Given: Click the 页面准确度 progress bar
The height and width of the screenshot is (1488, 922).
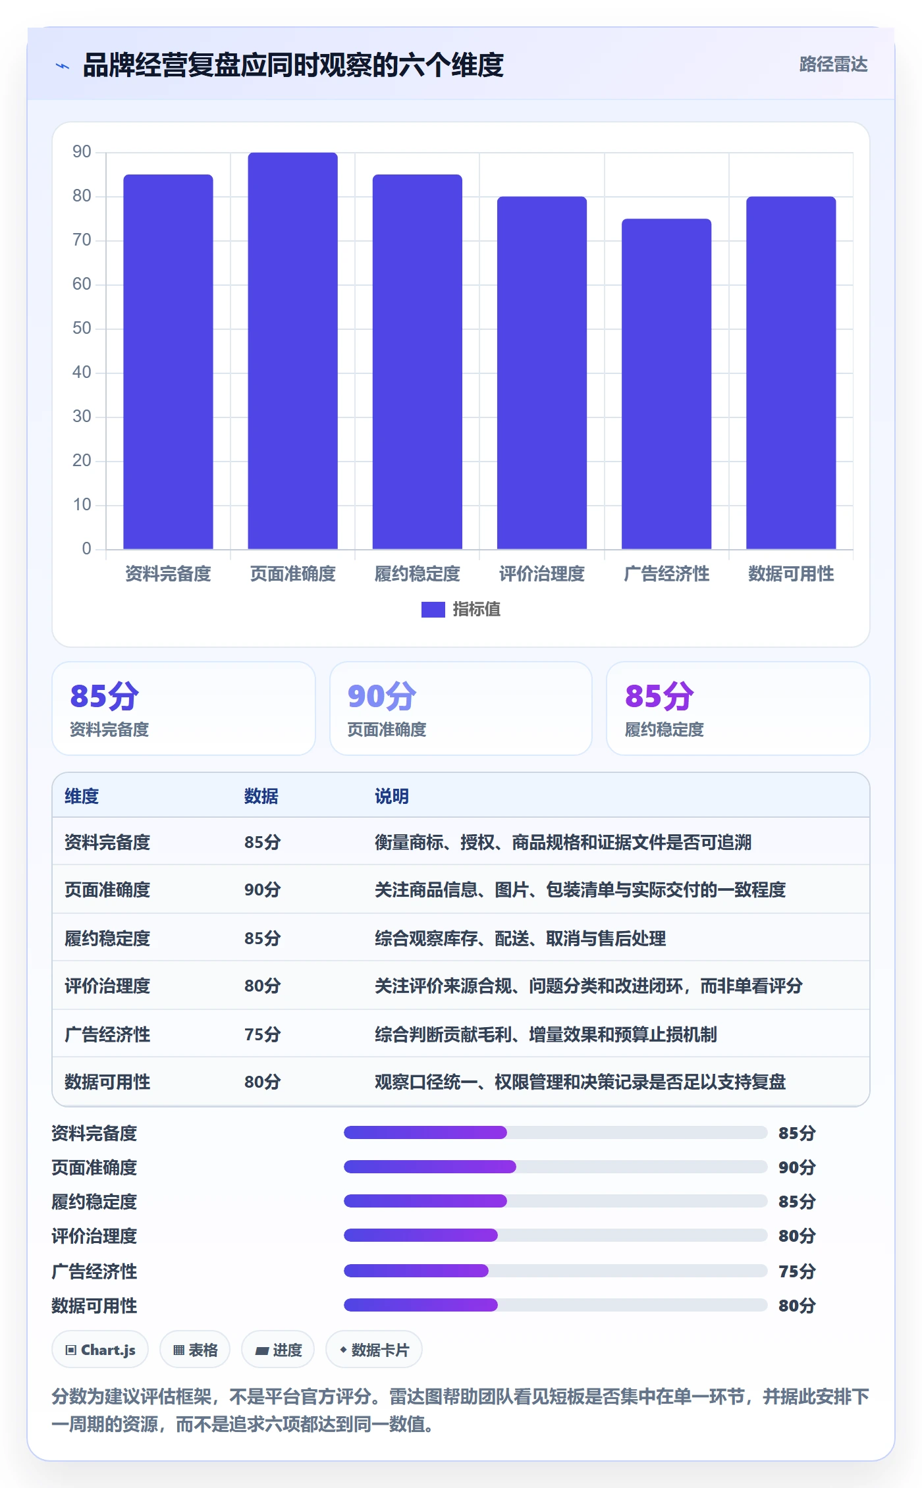Looking at the screenshot, I should 555,1167.
